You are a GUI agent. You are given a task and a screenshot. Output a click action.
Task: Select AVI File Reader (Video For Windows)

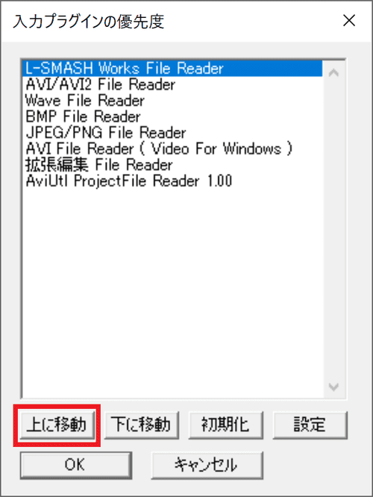point(173,149)
